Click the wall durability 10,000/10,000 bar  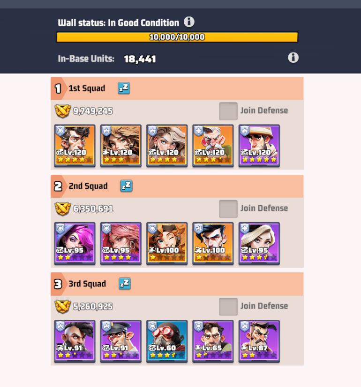(177, 37)
